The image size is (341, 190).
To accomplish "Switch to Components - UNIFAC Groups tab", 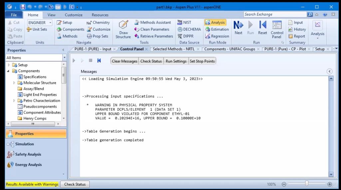I will pos(229,49).
